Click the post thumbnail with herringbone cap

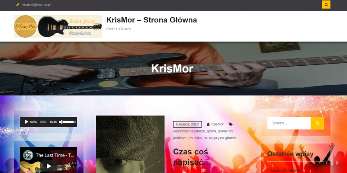[x=131, y=144]
